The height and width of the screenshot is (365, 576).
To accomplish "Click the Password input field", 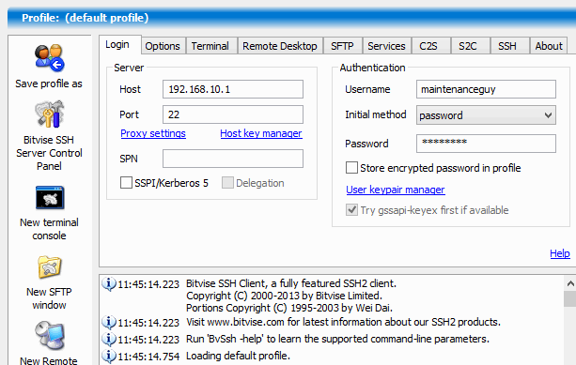I will (x=486, y=144).
